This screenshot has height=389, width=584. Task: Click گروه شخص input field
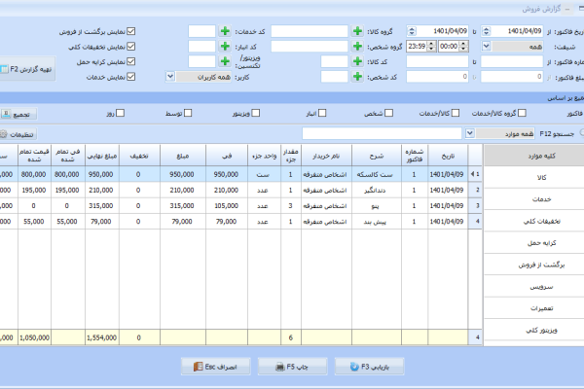pyautogui.click(x=310, y=47)
